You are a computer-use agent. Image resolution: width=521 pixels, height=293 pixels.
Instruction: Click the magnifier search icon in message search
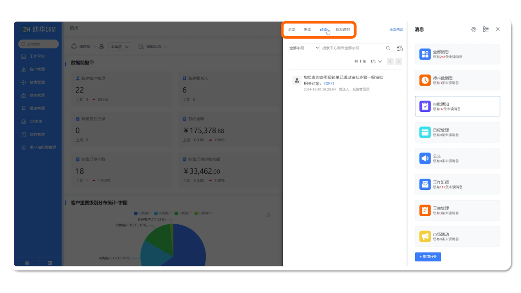coord(388,48)
